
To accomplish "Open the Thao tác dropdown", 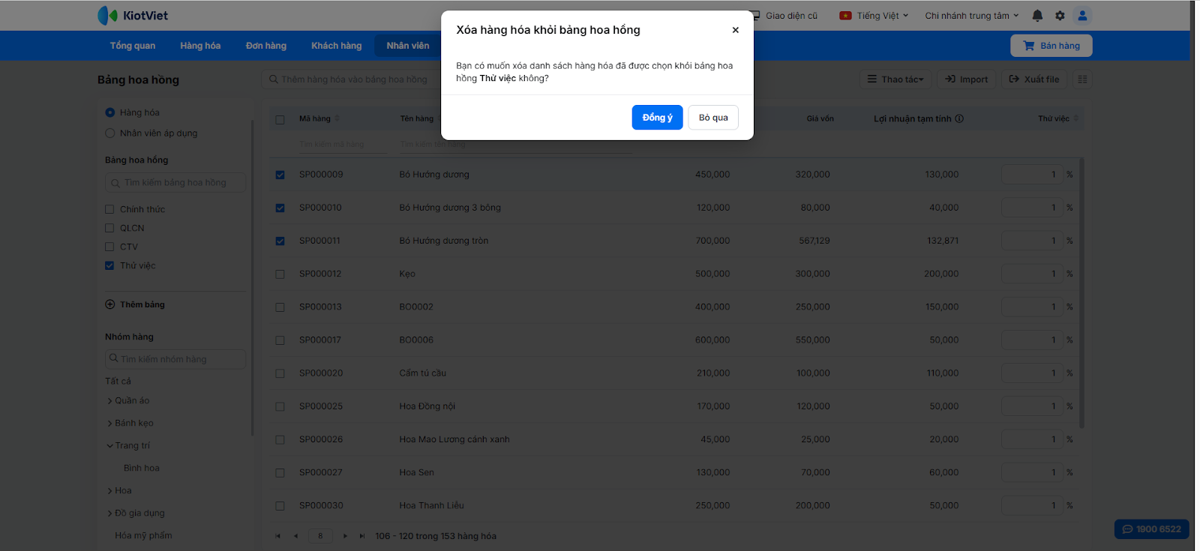I will tap(895, 79).
